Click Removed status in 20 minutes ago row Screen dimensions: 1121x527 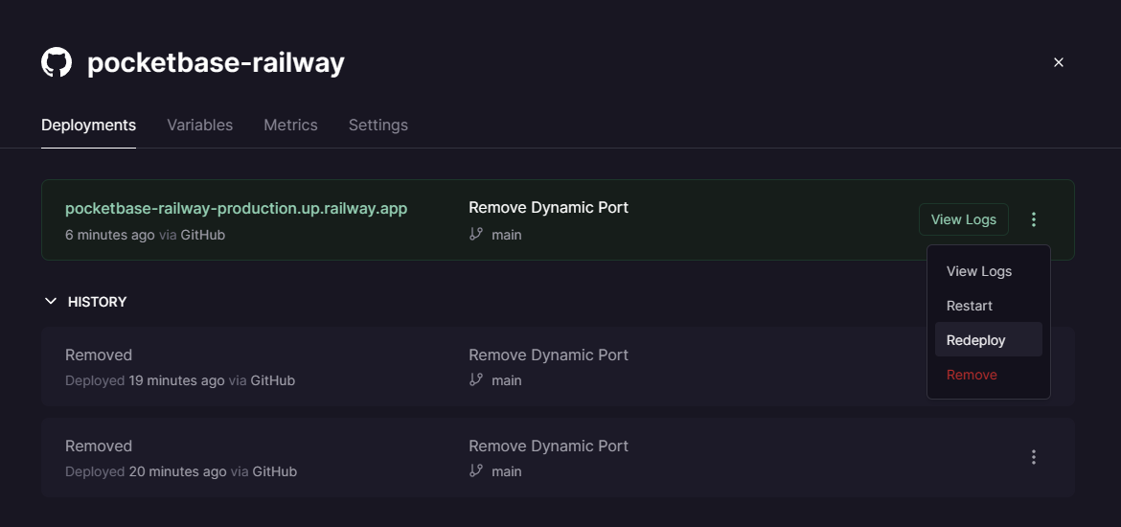99,446
